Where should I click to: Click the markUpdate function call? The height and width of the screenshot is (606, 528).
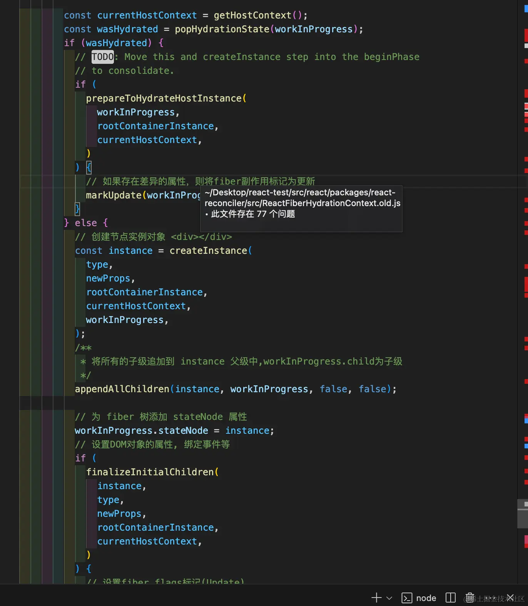[114, 195]
